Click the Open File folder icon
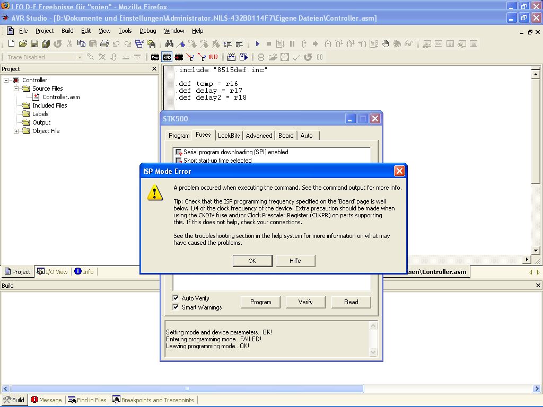The width and height of the screenshot is (543, 407). (x=23, y=43)
